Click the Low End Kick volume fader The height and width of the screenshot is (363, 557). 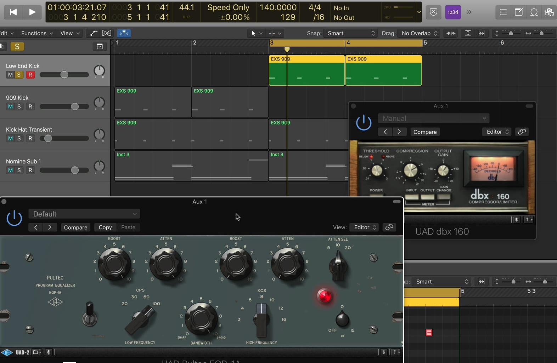(64, 75)
